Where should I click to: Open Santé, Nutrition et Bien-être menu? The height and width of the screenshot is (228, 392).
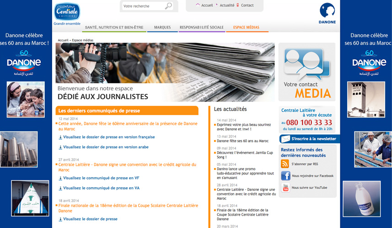click(114, 27)
